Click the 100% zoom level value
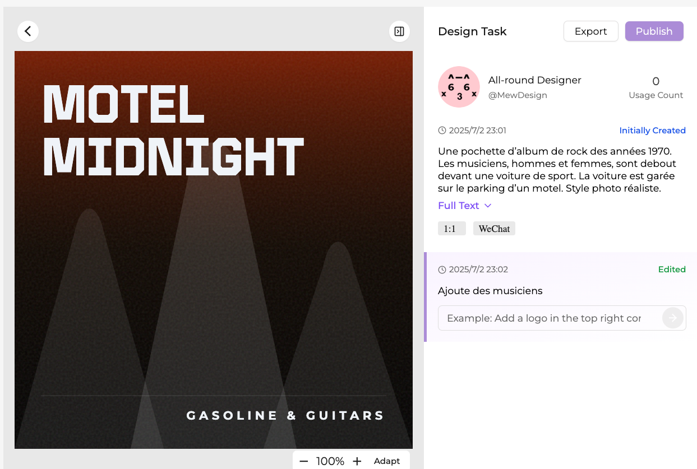This screenshot has height=469, width=697. (330, 461)
